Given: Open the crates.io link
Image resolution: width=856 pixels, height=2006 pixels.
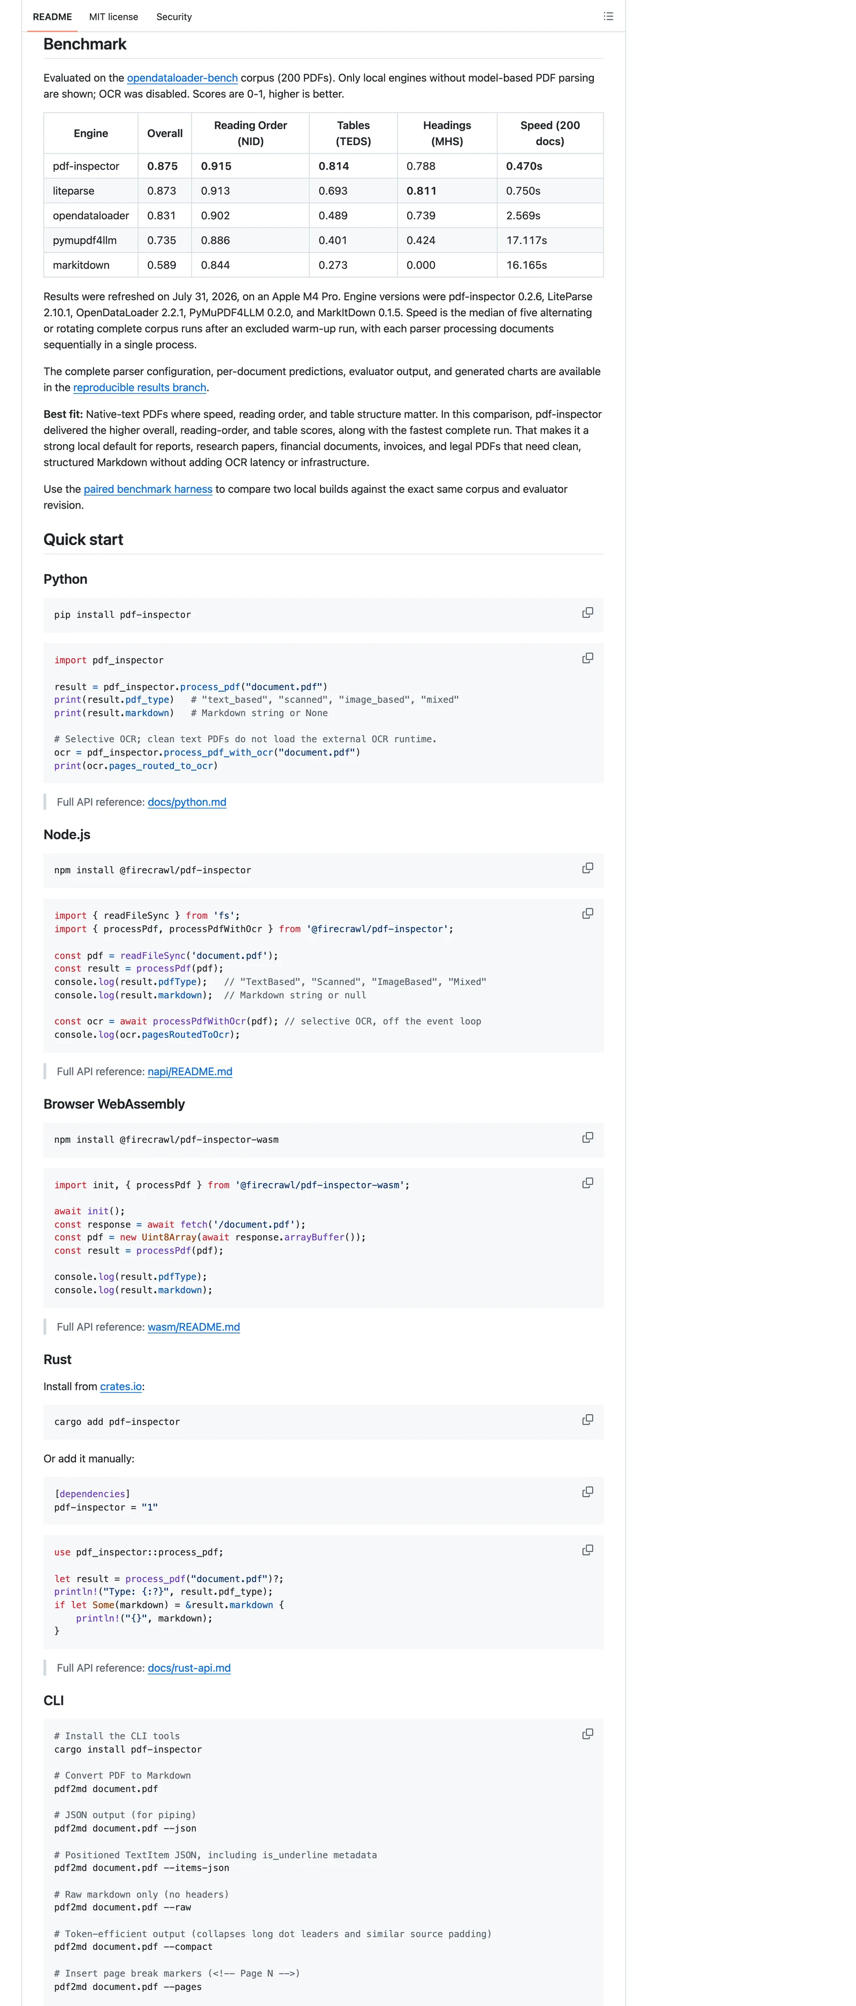Looking at the screenshot, I should pyautogui.click(x=121, y=1386).
